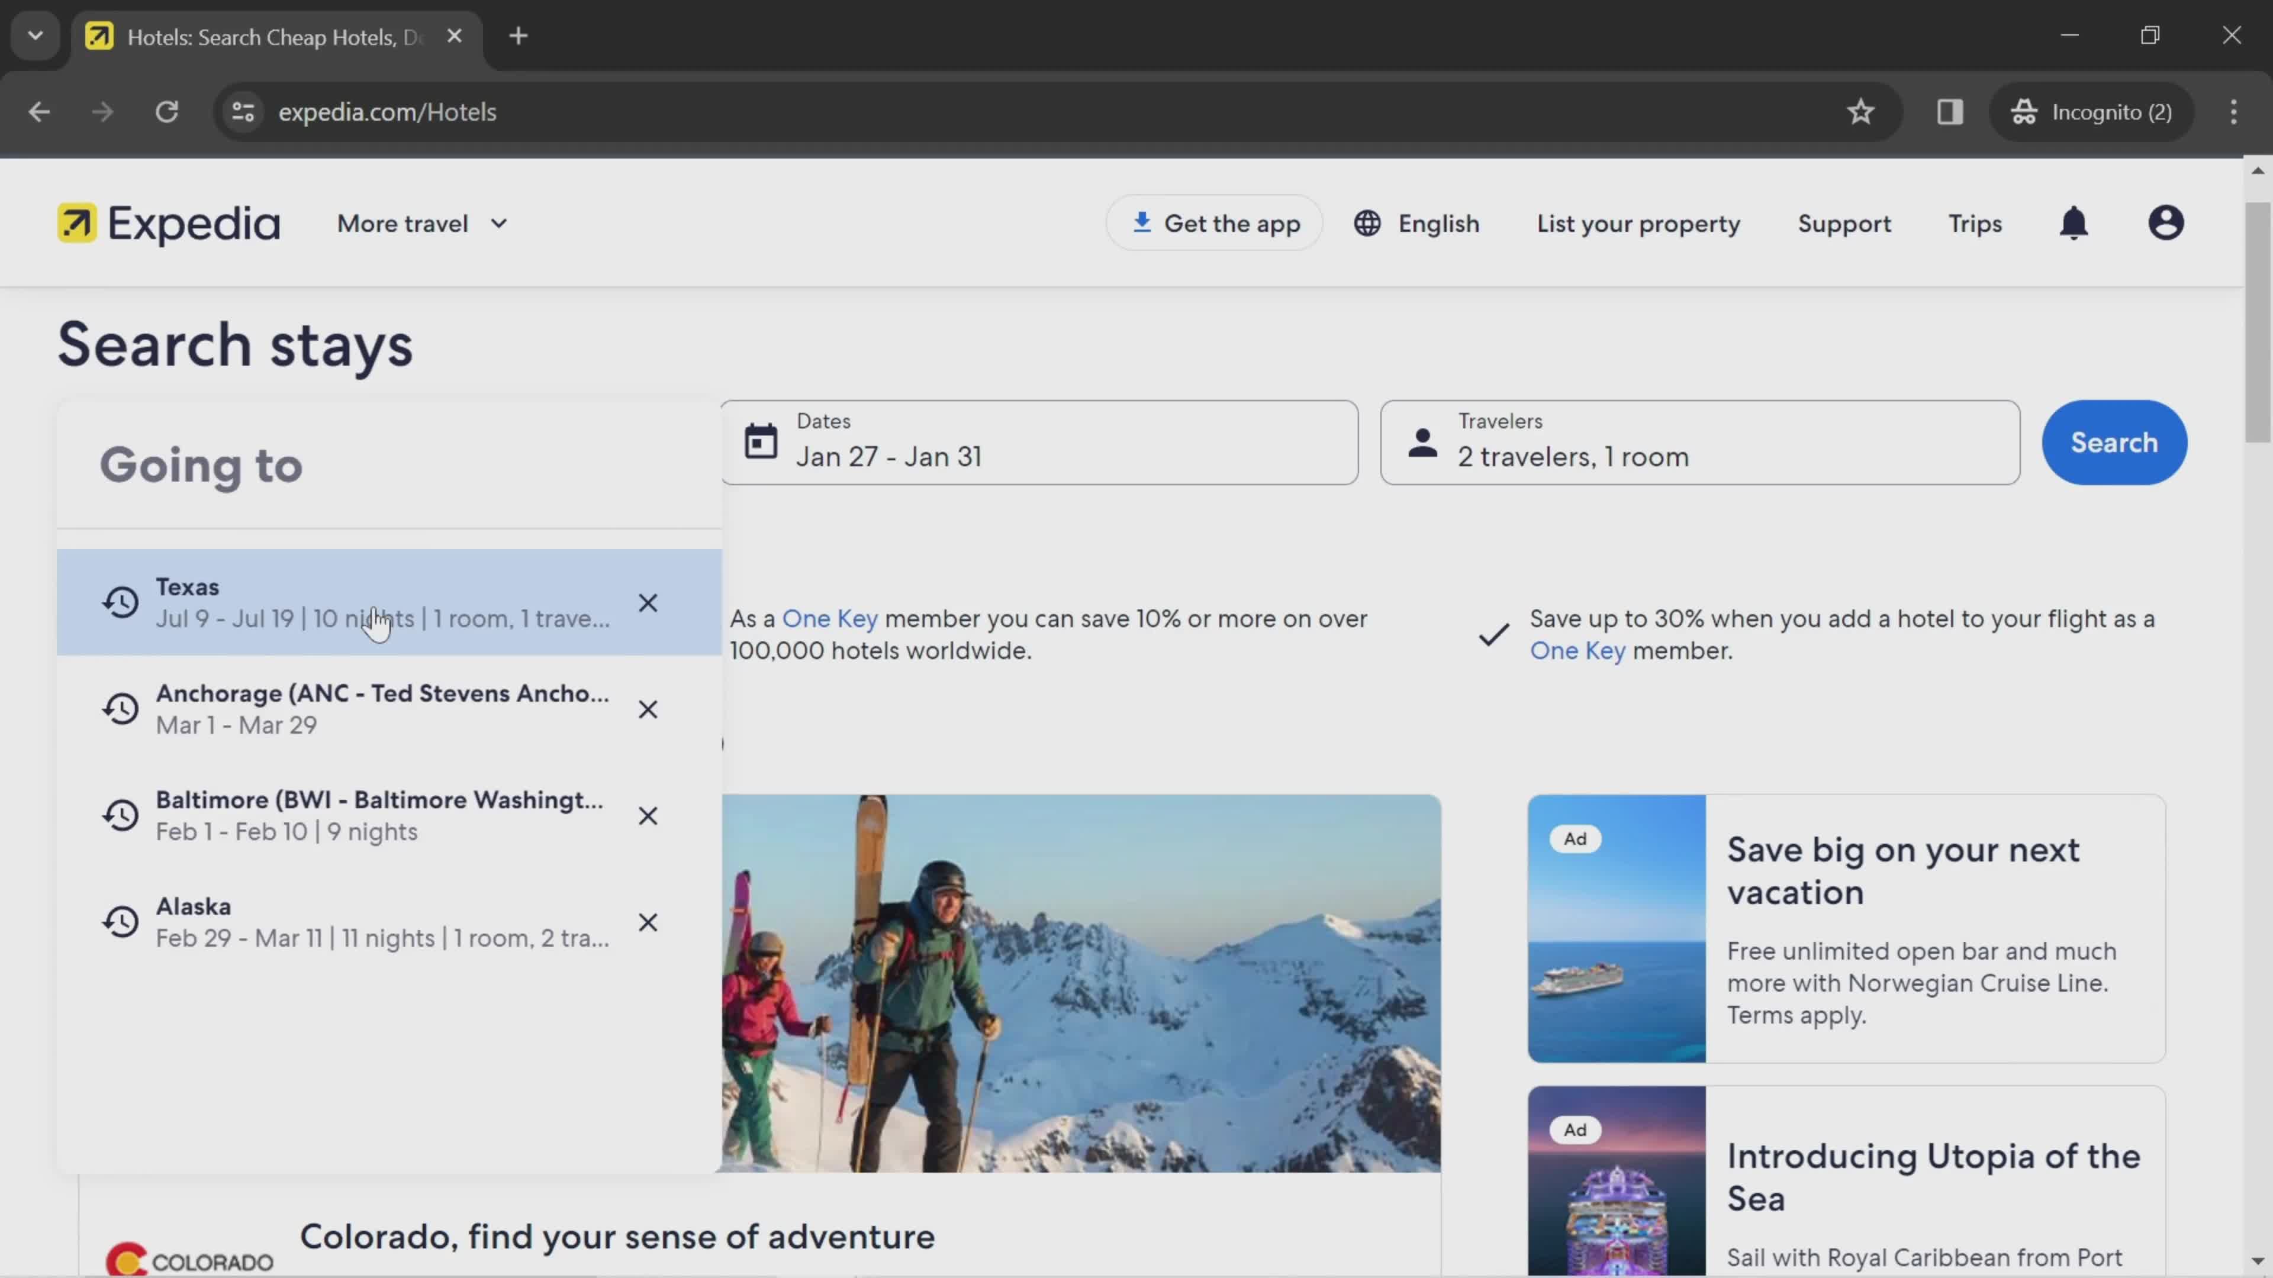The image size is (2273, 1278).
Task: Open the Trips menu item
Action: (x=1975, y=223)
